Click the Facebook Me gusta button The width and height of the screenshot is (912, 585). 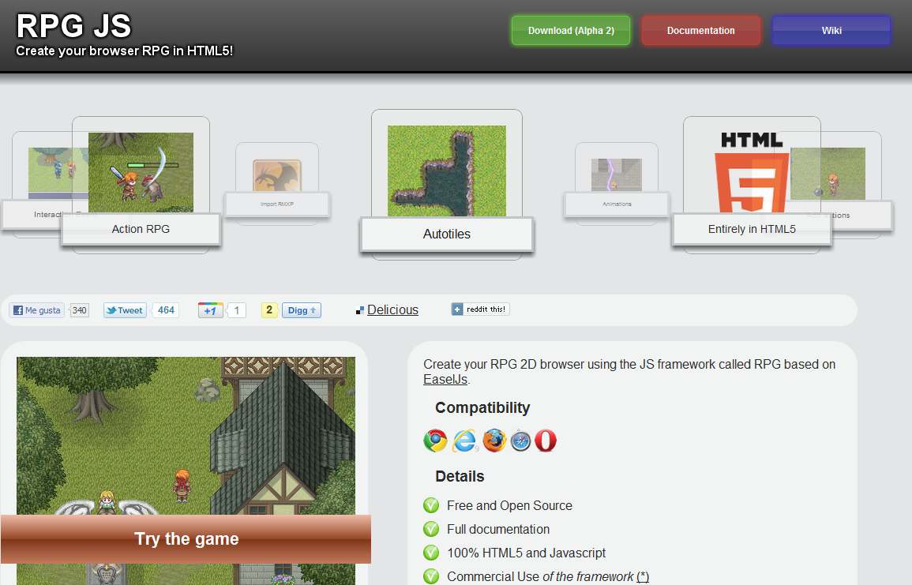pos(36,309)
